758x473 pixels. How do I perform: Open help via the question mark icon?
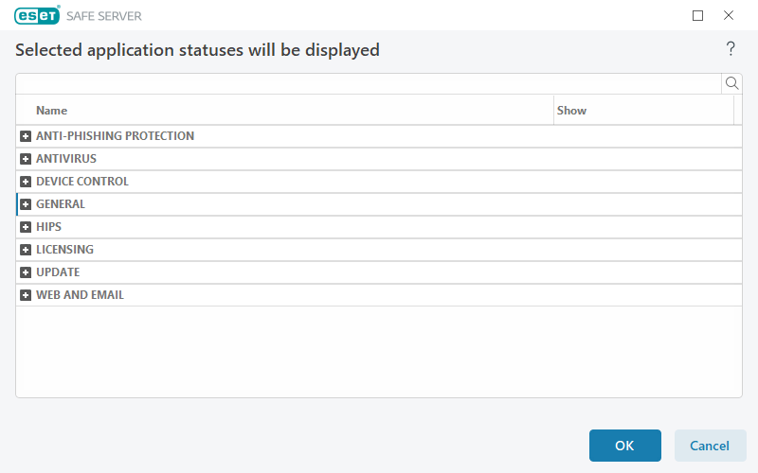point(731,49)
